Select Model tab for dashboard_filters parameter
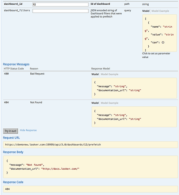 [x=146, y=11]
